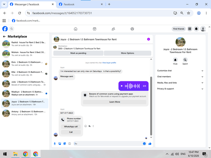Expand Media, files and links section

(x=180, y=83)
